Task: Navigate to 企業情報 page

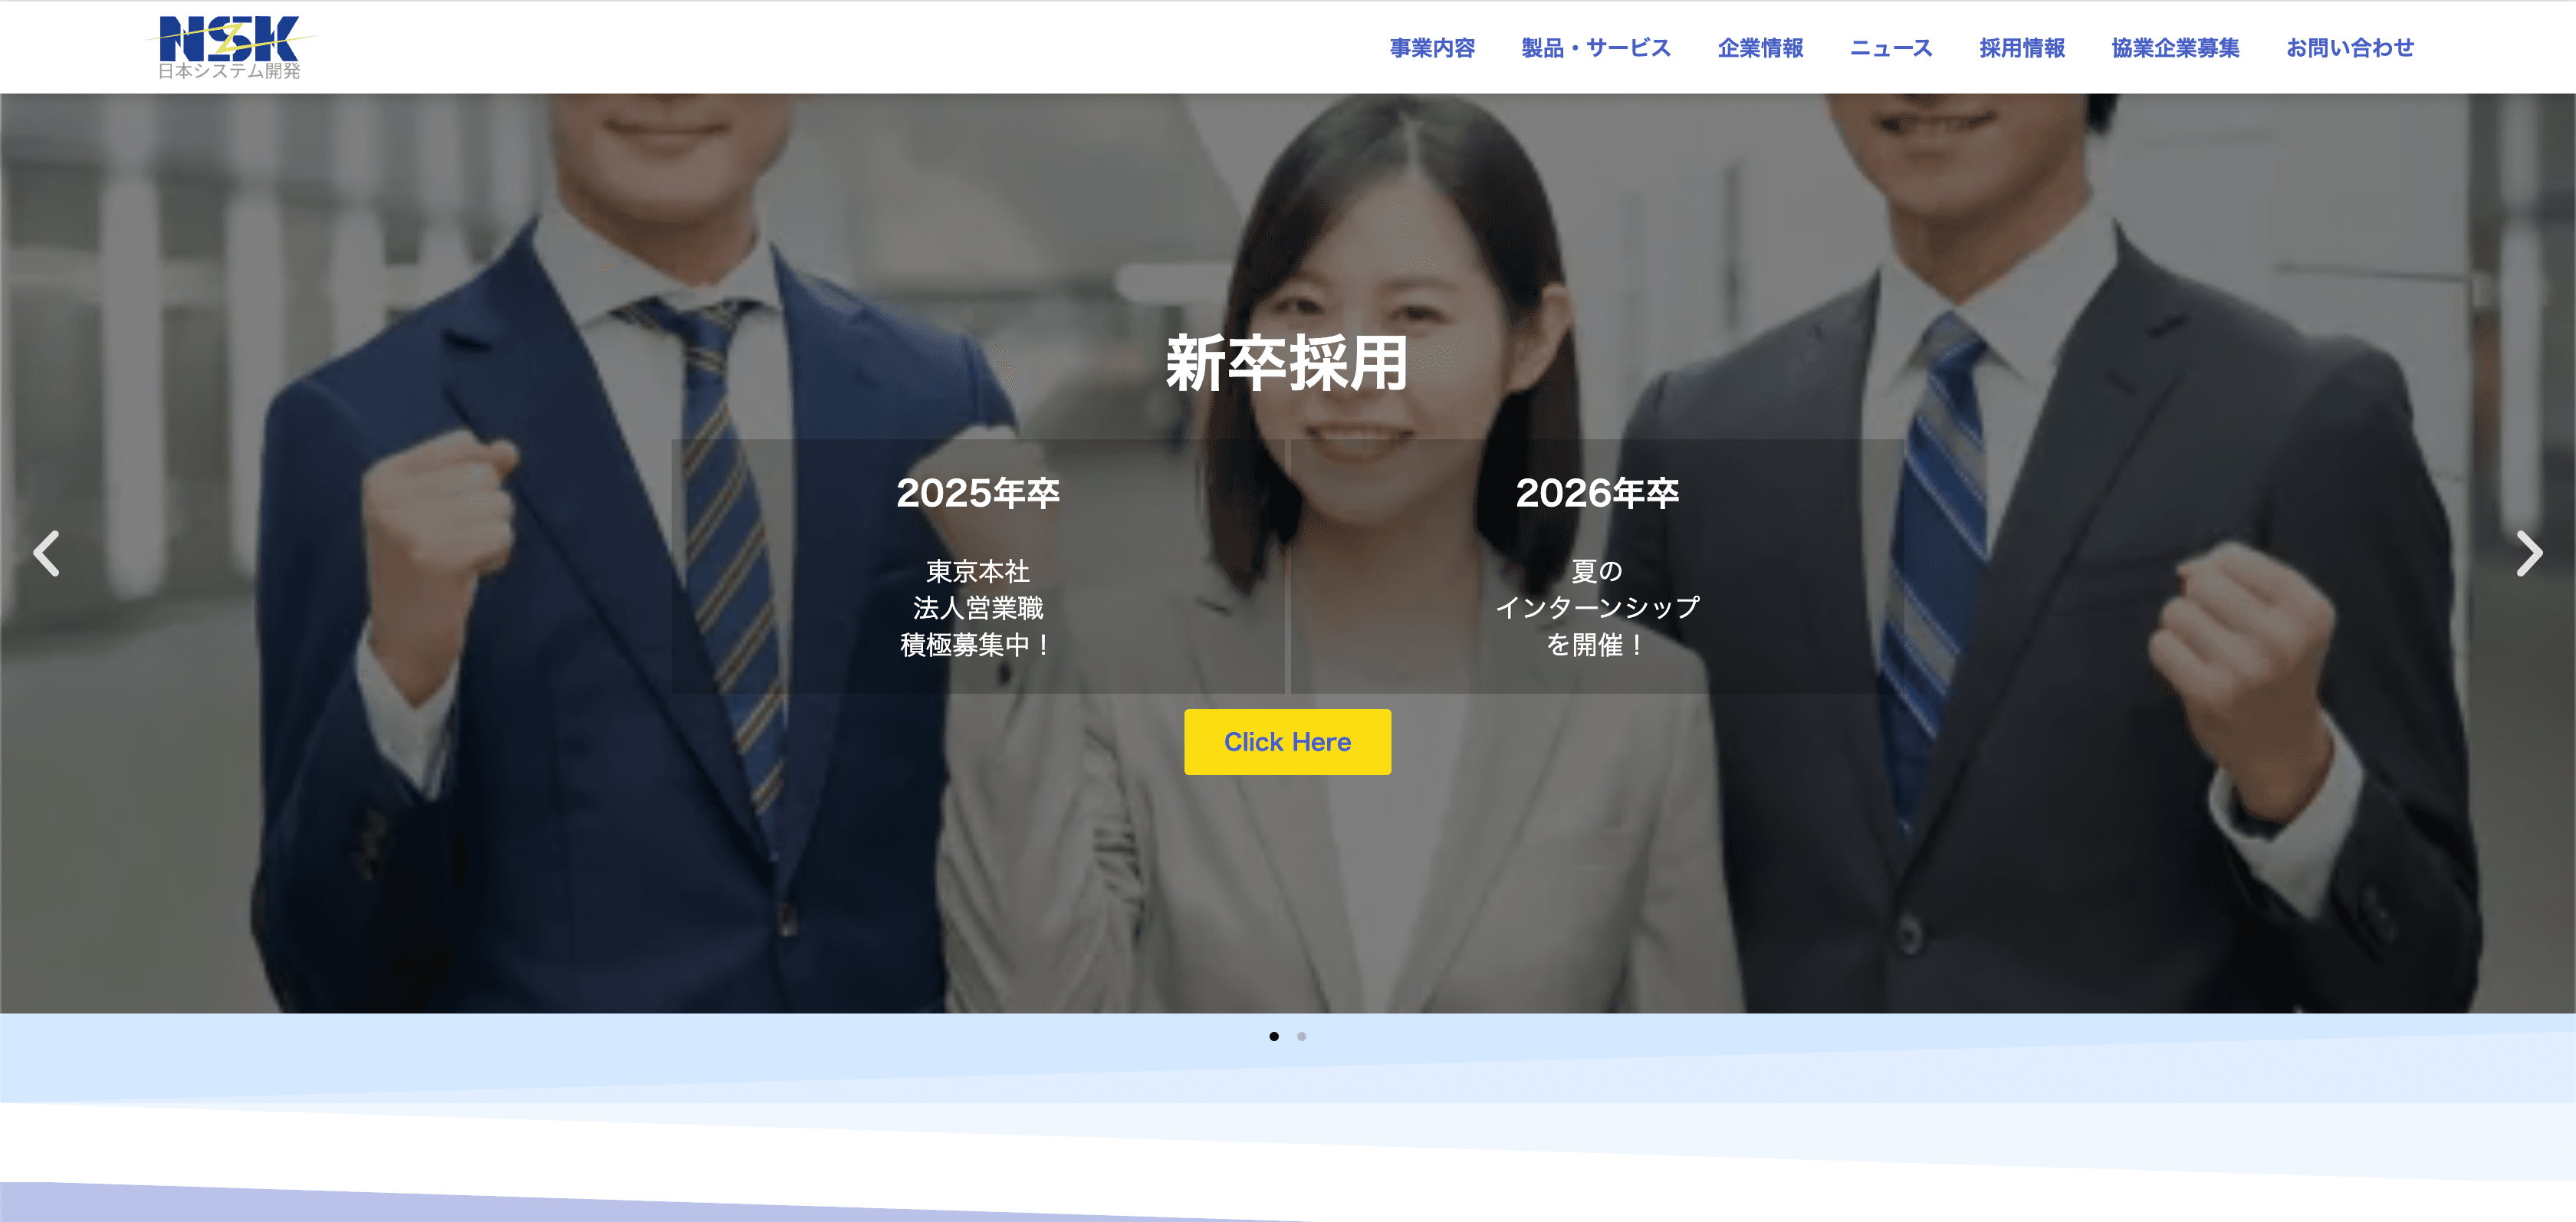Action: coord(1760,48)
